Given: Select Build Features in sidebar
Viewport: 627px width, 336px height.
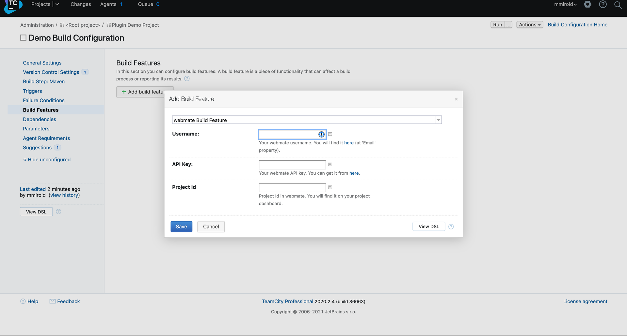Looking at the screenshot, I should [x=41, y=110].
